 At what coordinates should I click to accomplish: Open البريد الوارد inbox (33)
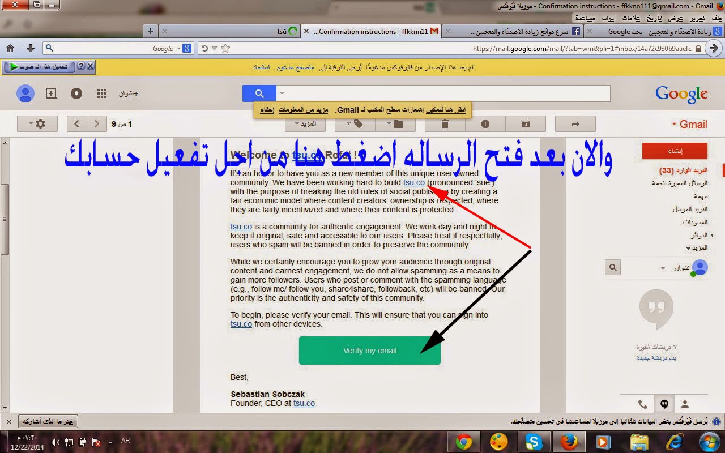click(x=683, y=170)
